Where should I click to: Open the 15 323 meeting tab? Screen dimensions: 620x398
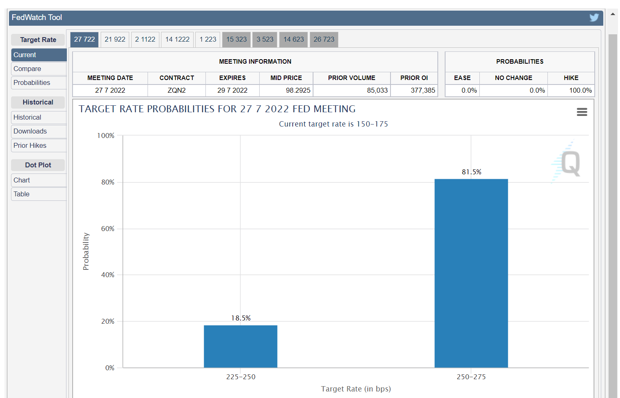click(x=236, y=40)
